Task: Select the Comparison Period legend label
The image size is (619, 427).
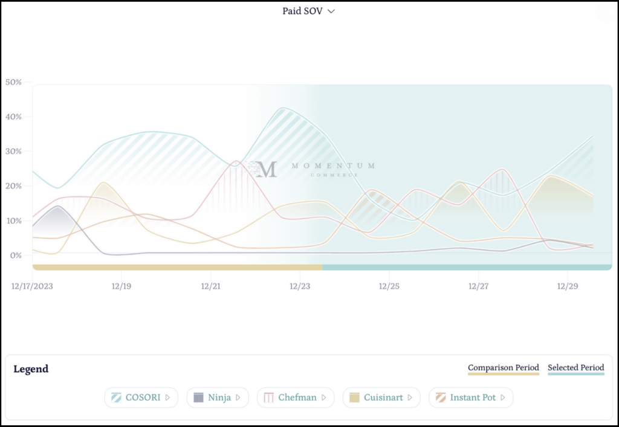Action: click(x=503, y=368)
